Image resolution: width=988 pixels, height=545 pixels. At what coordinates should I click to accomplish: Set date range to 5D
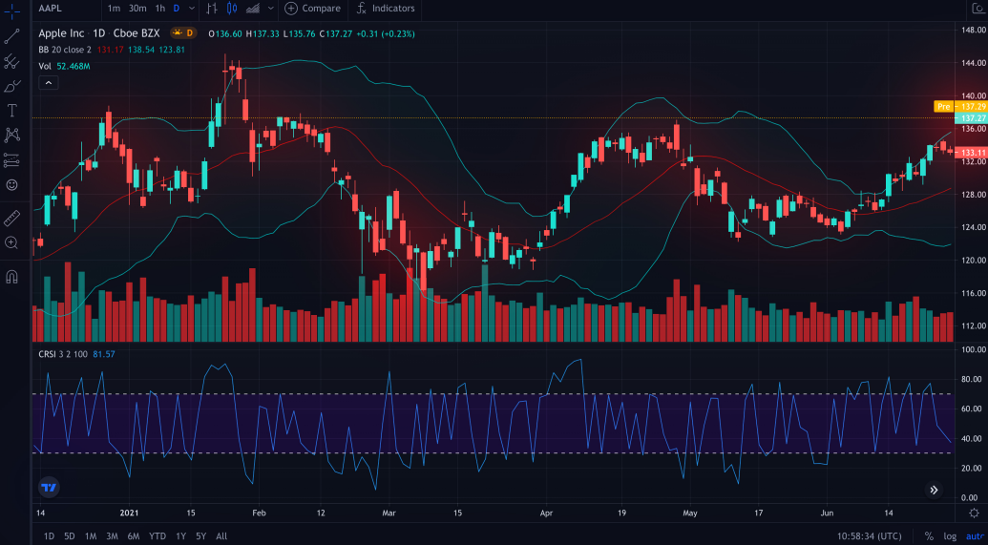tap(70, 536)
